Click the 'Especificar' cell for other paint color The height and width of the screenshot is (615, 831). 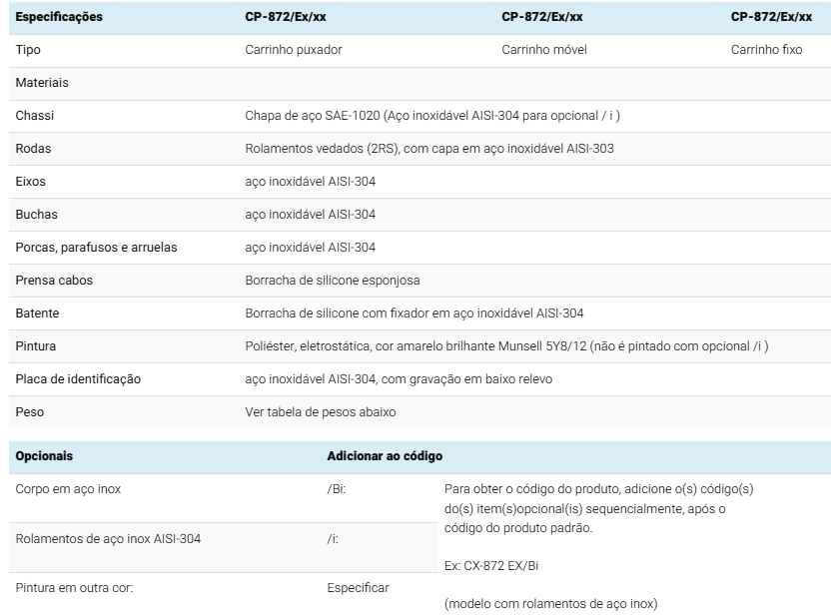click(x=358, y=589)
